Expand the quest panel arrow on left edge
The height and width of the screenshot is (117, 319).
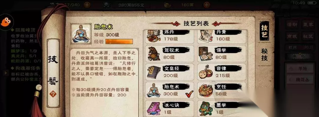[6, 72]
